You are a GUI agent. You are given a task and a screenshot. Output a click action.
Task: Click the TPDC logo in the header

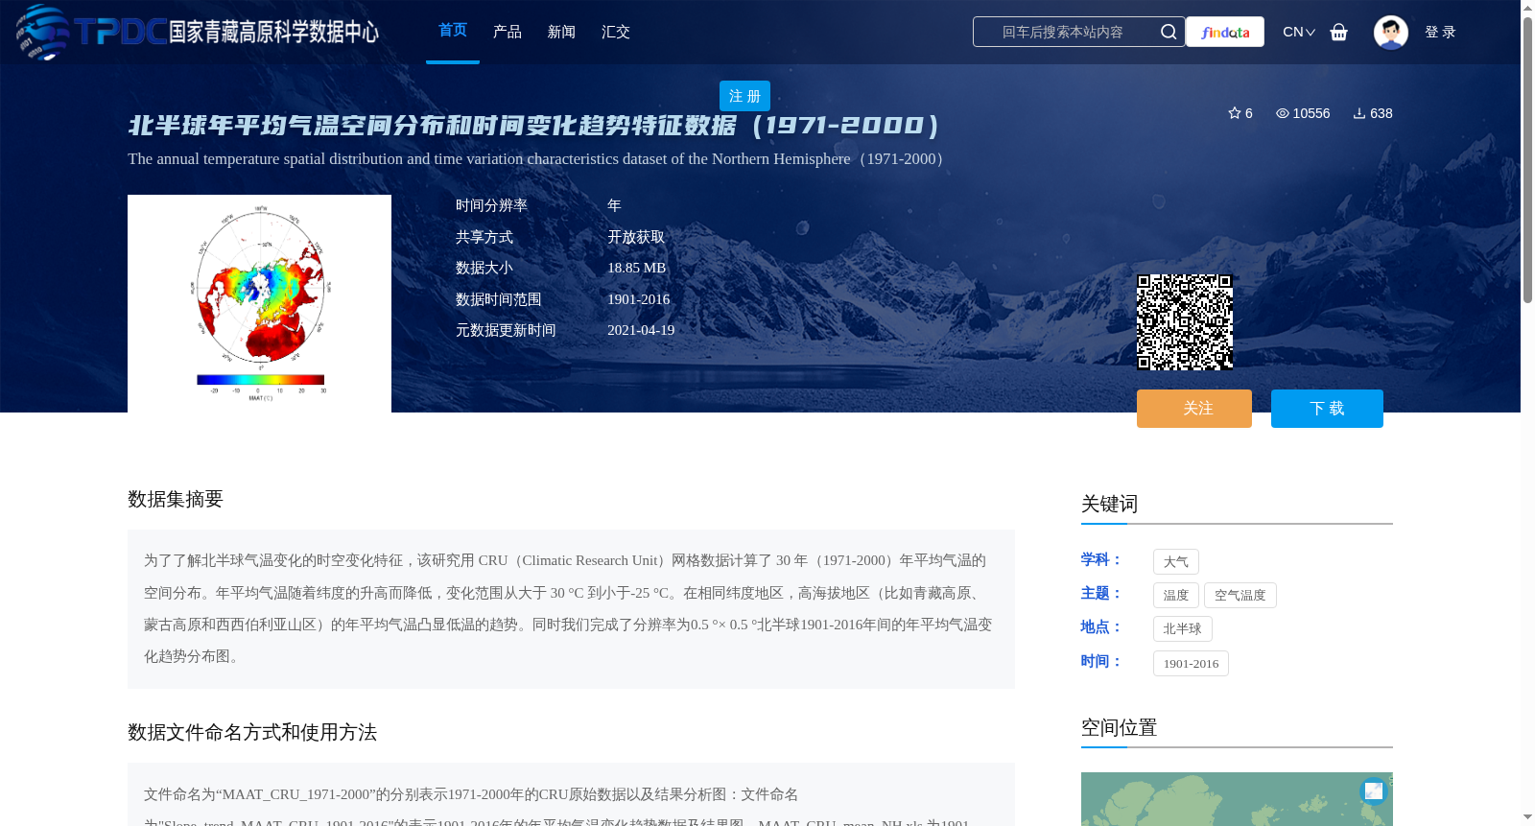tap(198, 32)
